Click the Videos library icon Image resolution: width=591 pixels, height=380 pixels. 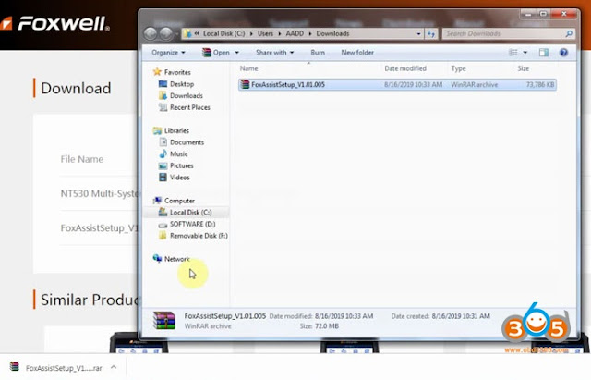(163, 177)
